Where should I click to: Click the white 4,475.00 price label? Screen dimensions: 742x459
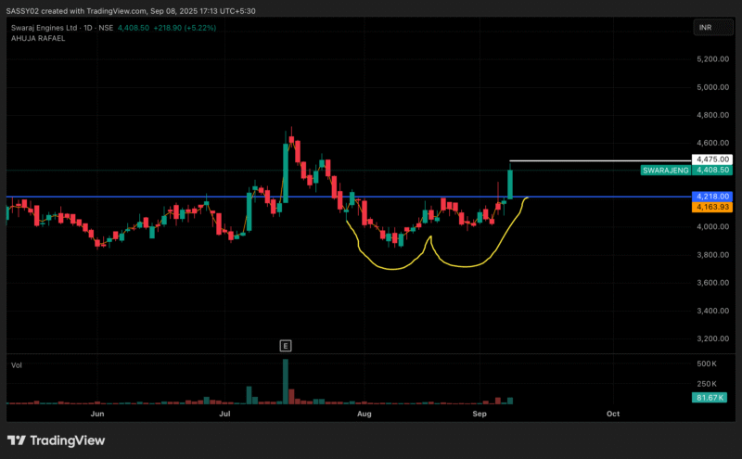tap(712, 159)
